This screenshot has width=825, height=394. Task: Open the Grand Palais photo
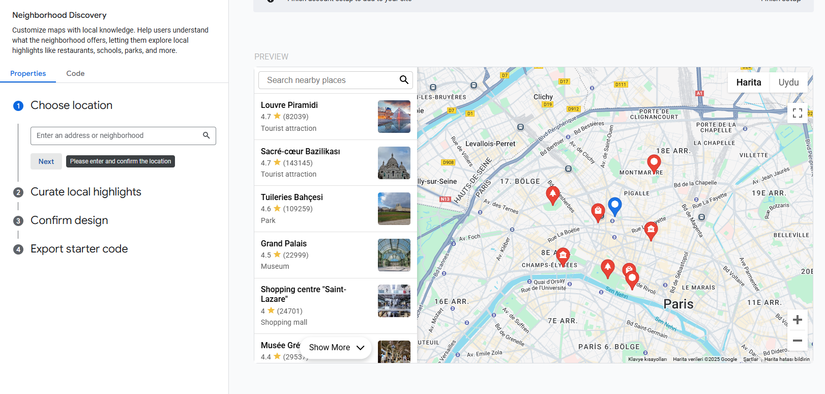pyautogui.click(x=394, y=255)
